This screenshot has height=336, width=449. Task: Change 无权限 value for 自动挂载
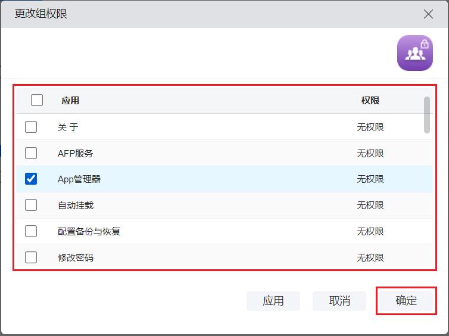click(370, 205)
